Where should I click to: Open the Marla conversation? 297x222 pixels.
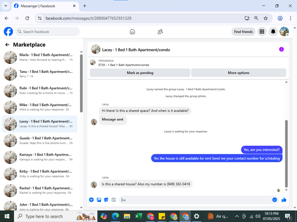[x=40, y=57]
